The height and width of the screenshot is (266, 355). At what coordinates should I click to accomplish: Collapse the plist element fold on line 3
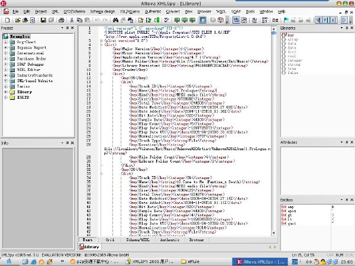pyautogui.click(x=101, y=41)
